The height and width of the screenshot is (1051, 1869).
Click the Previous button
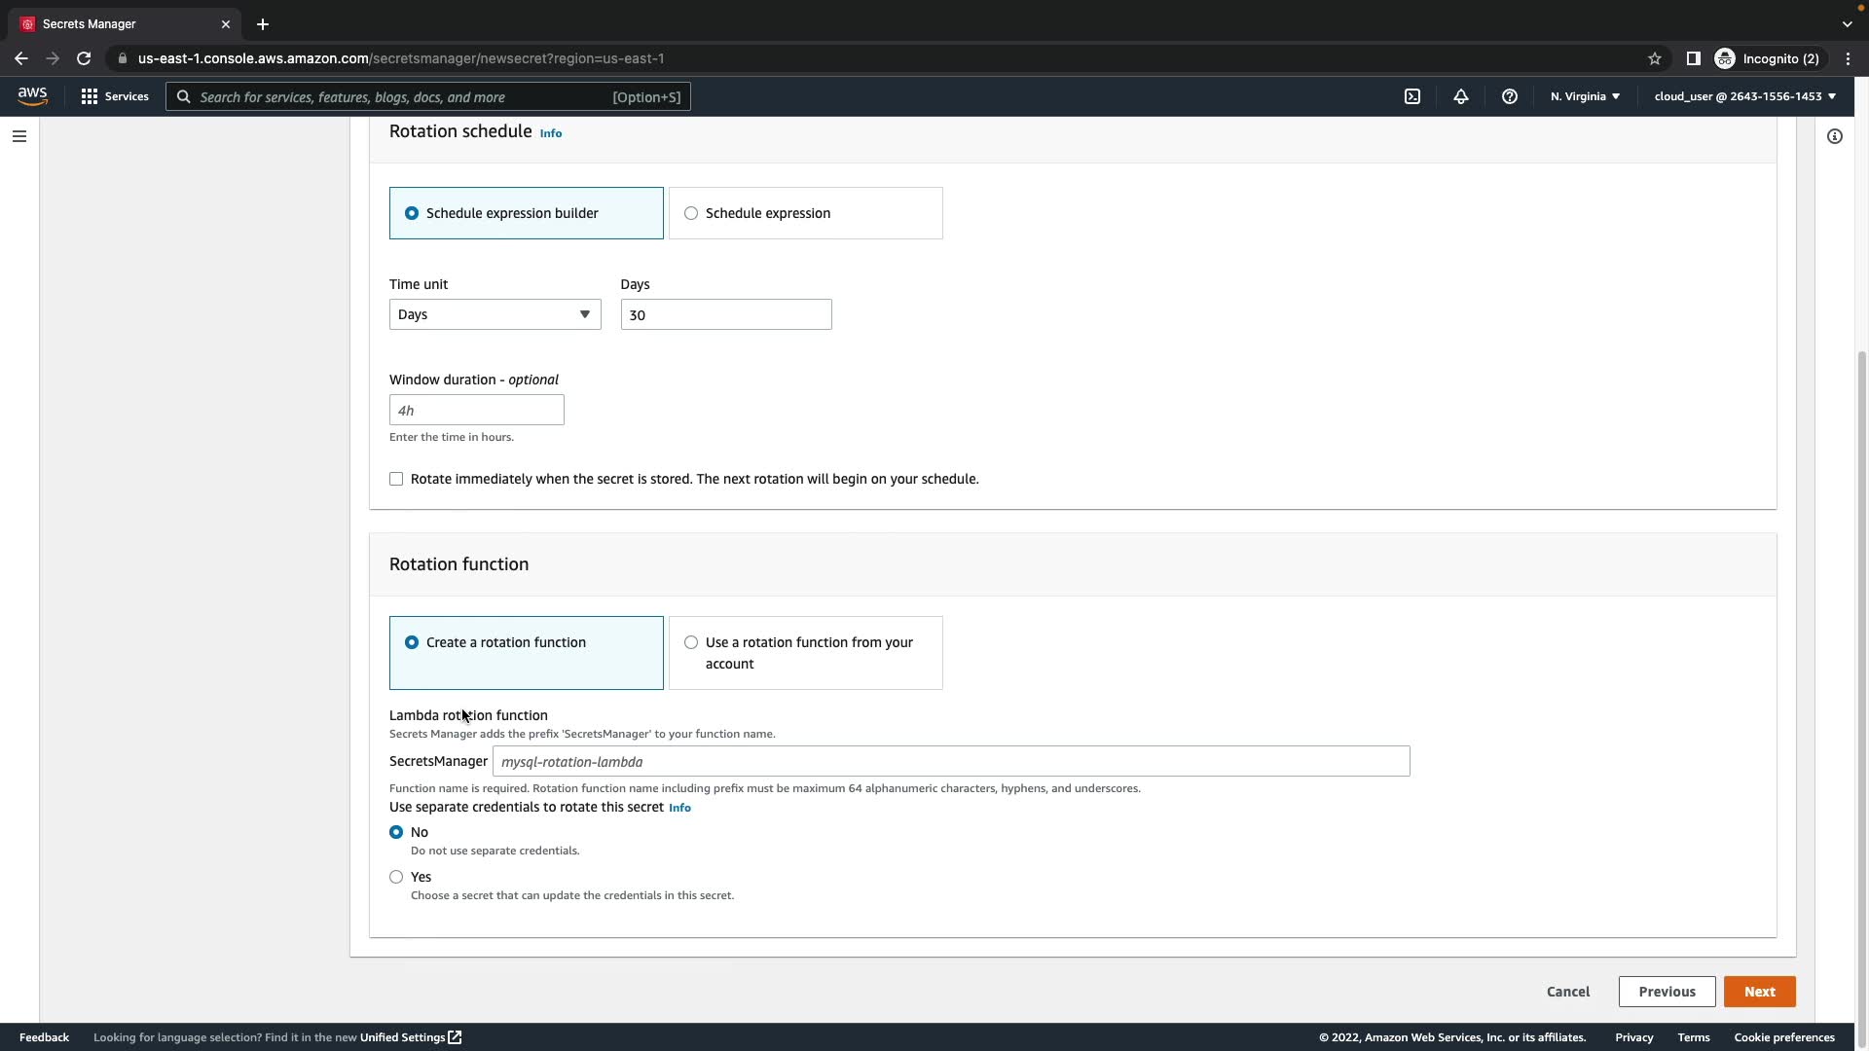(1667, 992)
